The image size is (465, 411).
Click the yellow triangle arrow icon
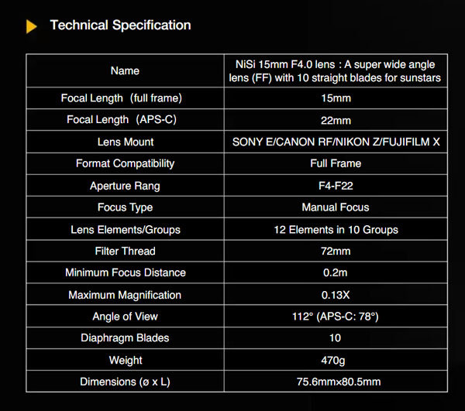click(32, 26)
